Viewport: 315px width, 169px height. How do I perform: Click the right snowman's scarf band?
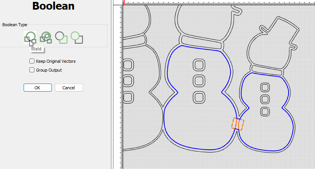click(x=267, y=70)
